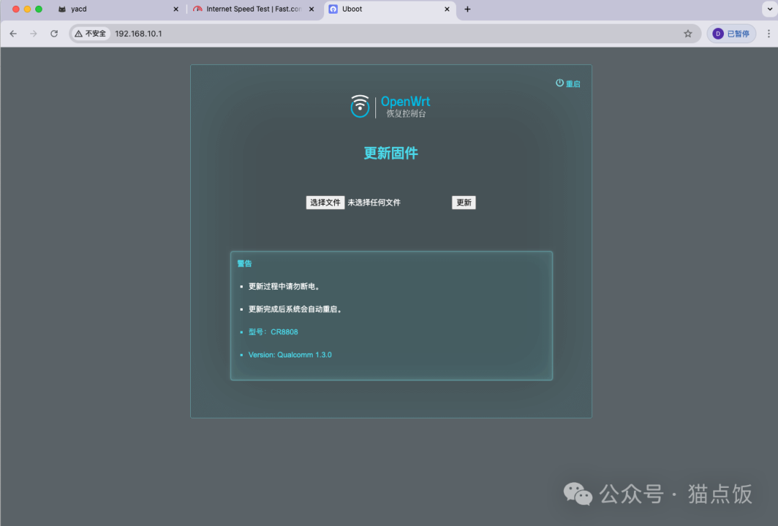Switch to the yacd tab
778x526 pixels.
118,9
